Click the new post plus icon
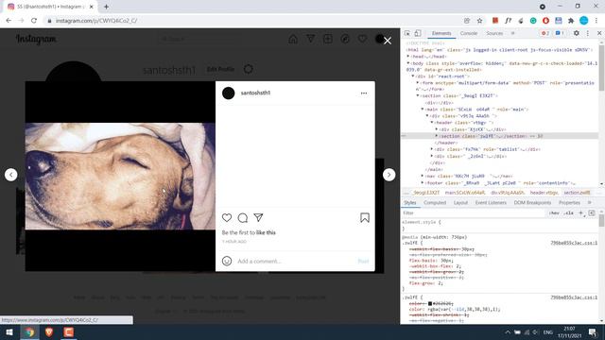The width and height of the screenshot is (605, 340). click(328, 39)
